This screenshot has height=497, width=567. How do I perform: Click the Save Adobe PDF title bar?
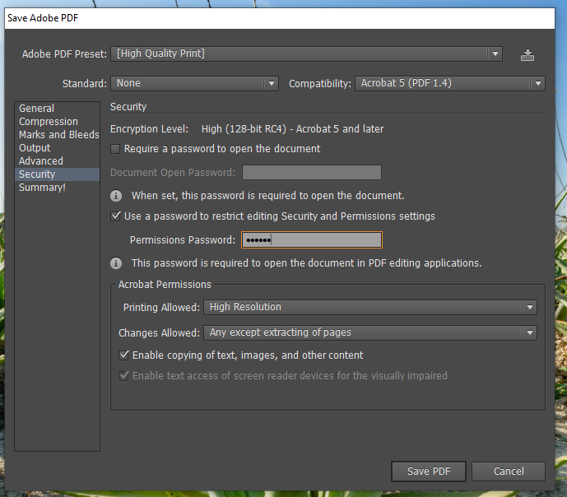tap(280, 18)
